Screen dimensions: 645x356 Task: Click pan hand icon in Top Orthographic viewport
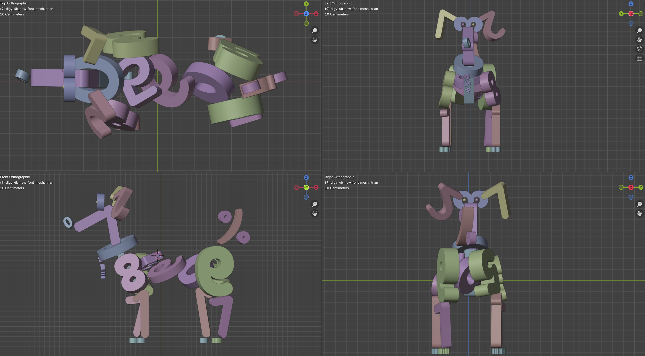pos(315,40)
